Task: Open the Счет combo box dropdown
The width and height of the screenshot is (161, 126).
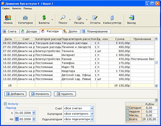Action: [92, 108]
